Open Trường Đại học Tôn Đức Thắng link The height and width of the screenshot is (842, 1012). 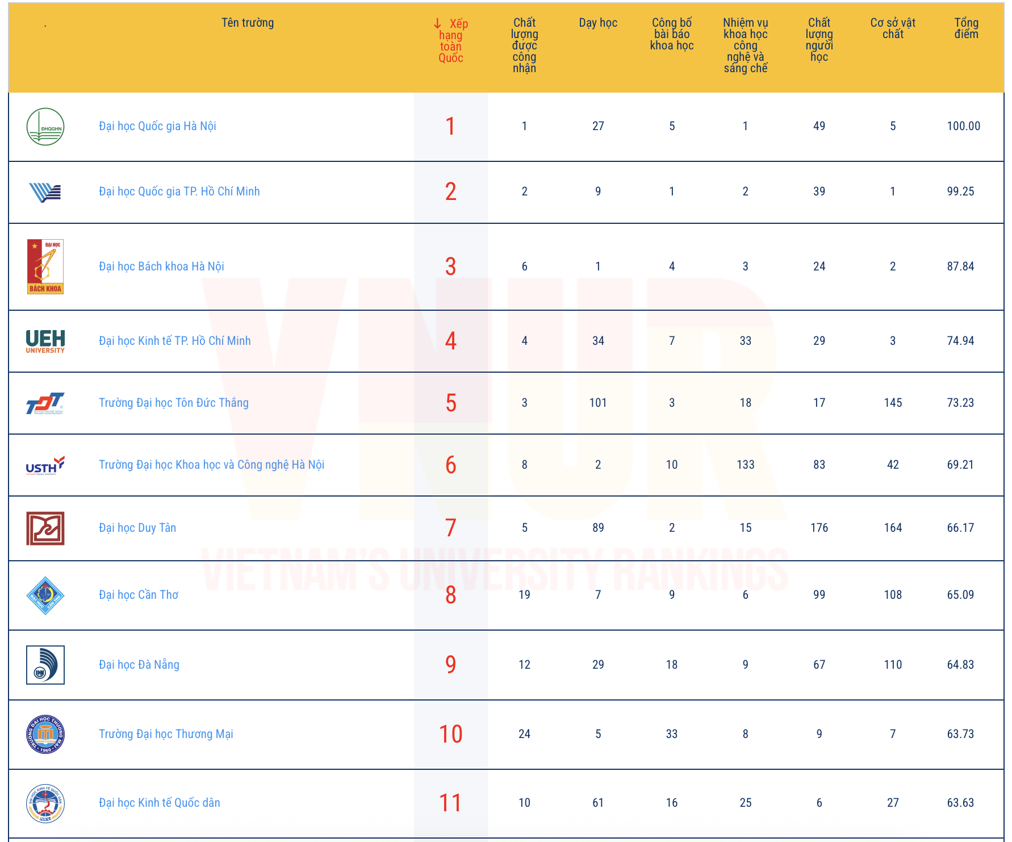coord(174,403)
